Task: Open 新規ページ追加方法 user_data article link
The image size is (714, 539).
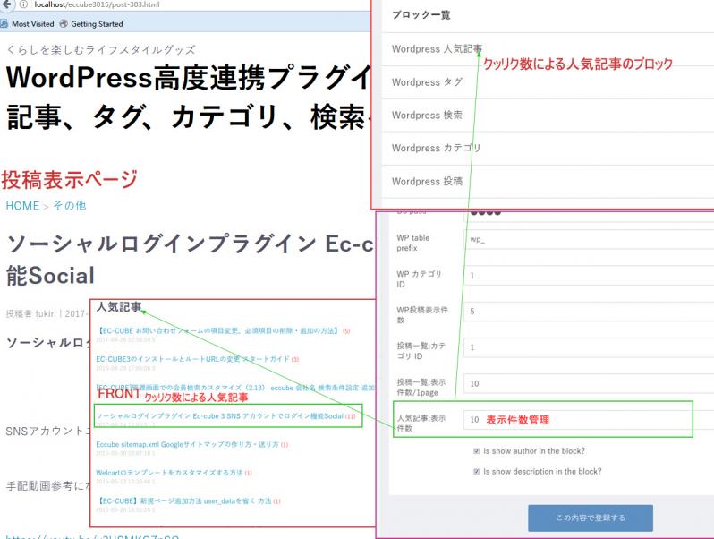Action: [x=184, y=501]
